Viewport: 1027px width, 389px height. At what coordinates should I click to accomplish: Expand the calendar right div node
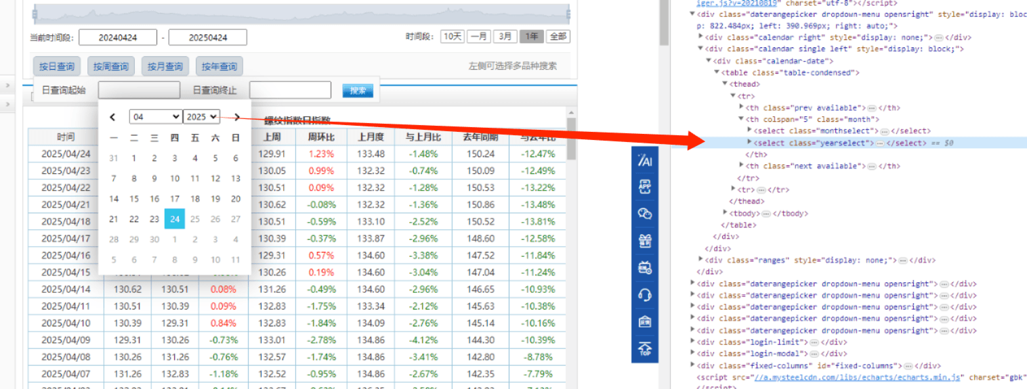tap(701, 37)
